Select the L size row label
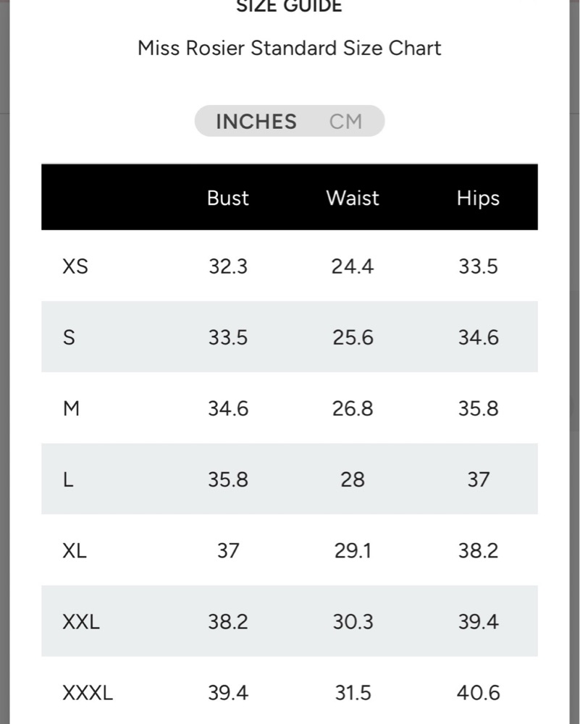This screenshot has height=724, width=580. pyautogui.click(x=68, y=480)
